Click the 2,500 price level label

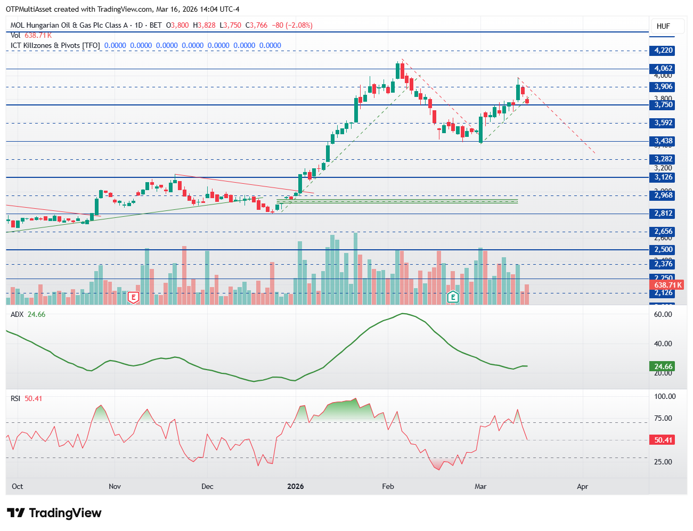click(x=663, y=250)
